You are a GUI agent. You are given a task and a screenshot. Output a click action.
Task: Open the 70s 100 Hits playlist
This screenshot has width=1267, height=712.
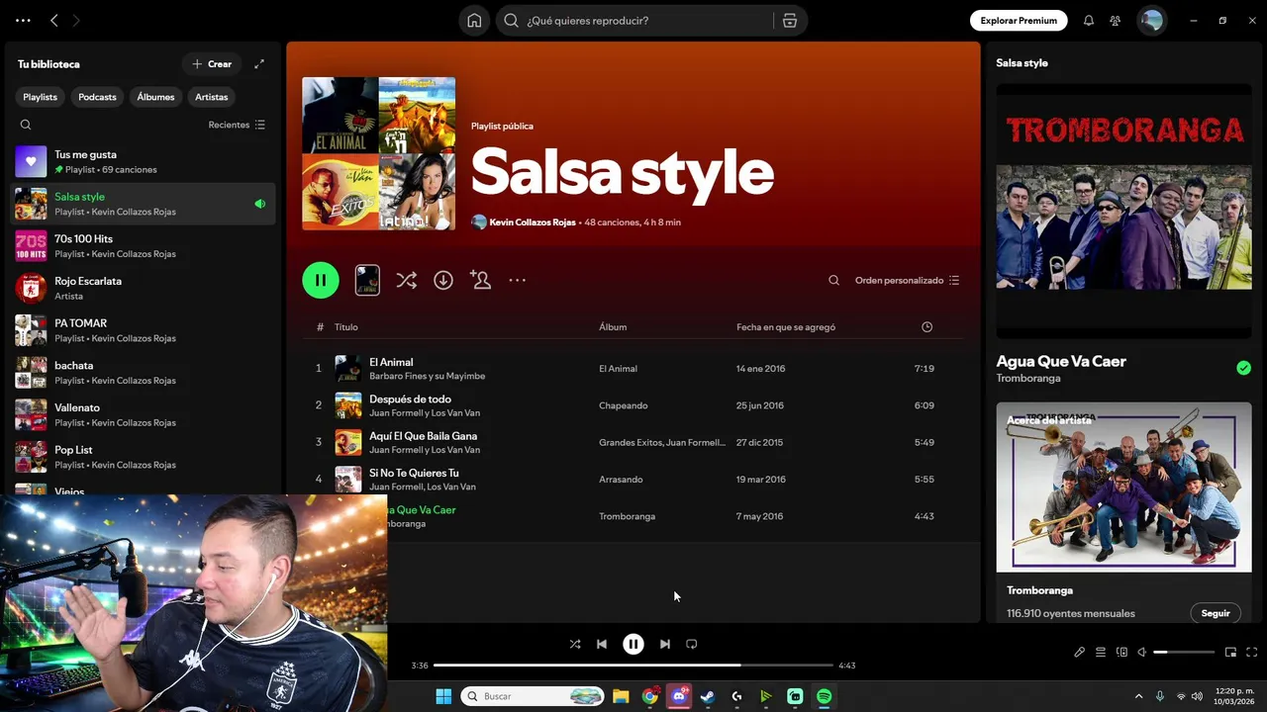click(143, 245)
